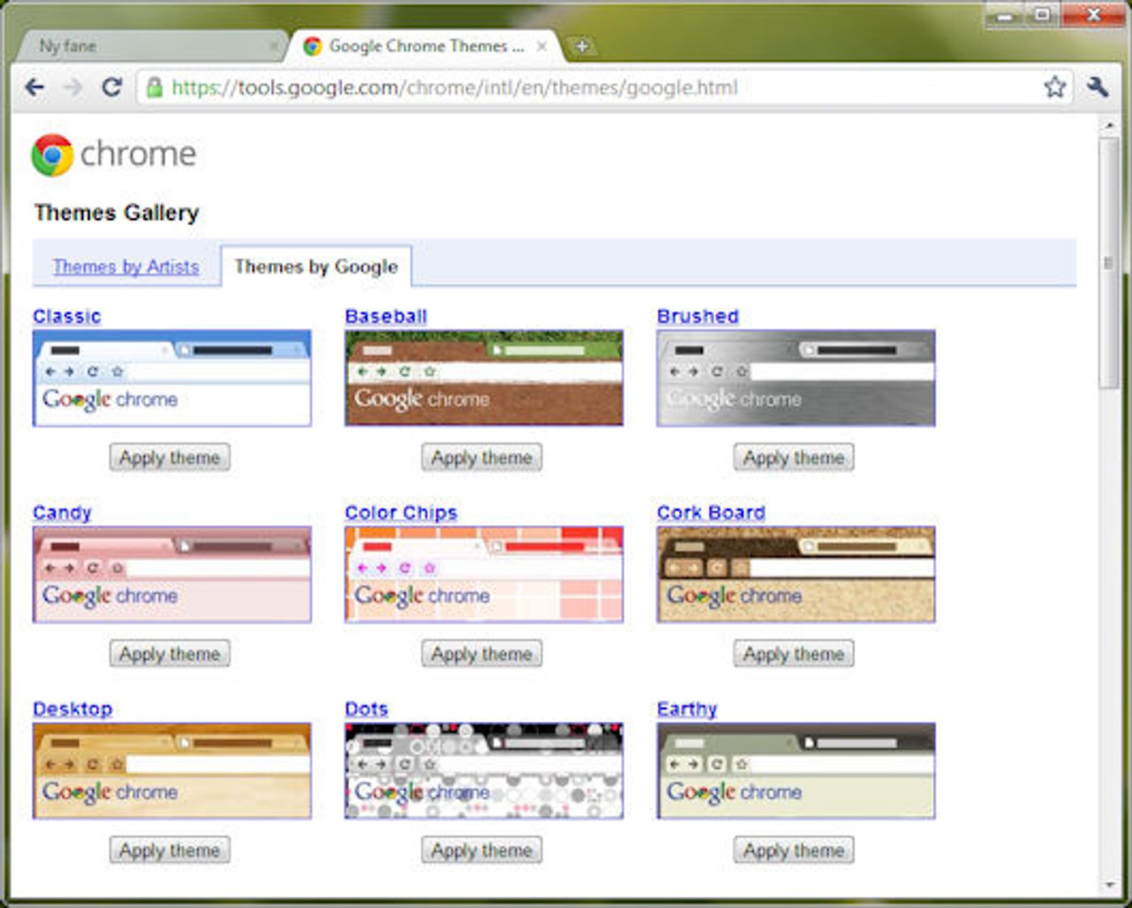Bookmark this page with the star icon

[x=1054, y=87]
